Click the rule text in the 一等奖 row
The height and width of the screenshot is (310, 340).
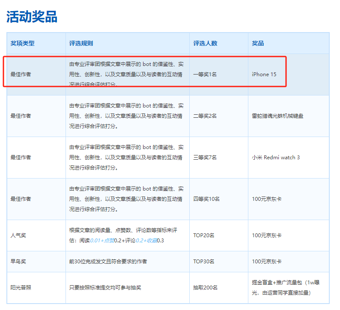tap(126, 75)
